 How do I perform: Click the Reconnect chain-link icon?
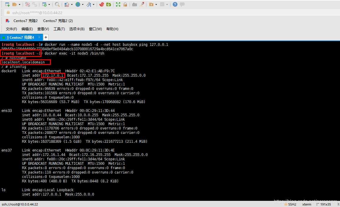(34, 4)
